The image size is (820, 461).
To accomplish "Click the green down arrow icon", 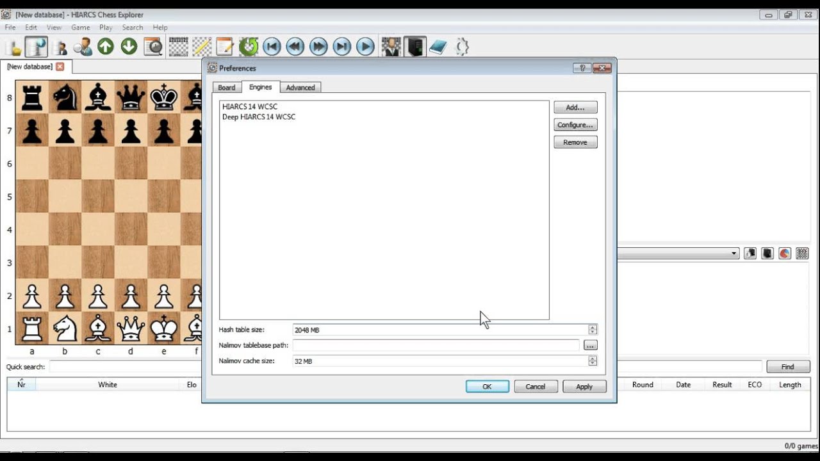I will click(x=129, y=46).
